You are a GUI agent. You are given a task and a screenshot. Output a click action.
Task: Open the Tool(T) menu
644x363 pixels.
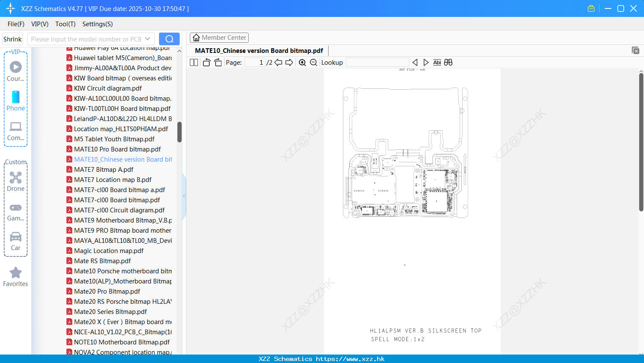(x=66, y=24)
